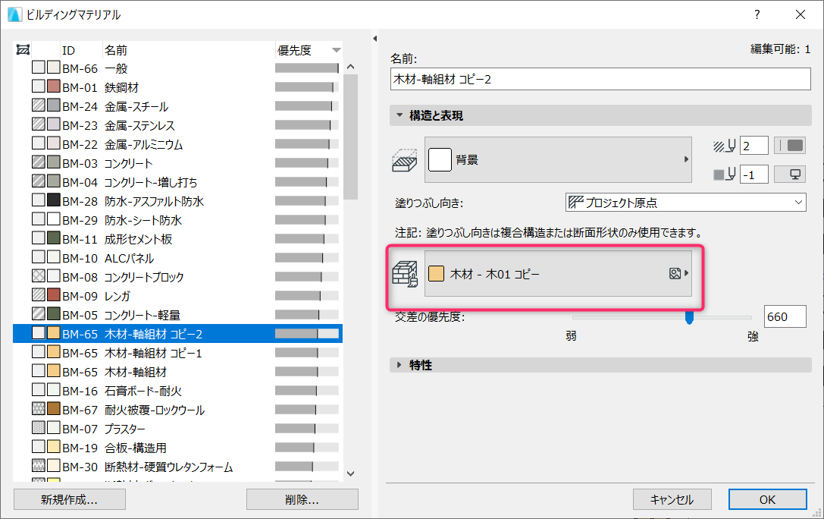Click the foreground pen color swatch button

point(791,146)
